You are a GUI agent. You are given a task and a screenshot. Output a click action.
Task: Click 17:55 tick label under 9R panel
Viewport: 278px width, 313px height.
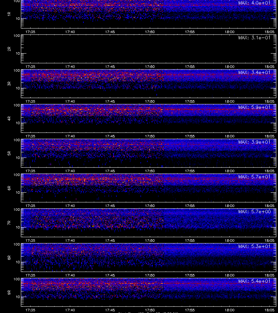click(190, 310)
